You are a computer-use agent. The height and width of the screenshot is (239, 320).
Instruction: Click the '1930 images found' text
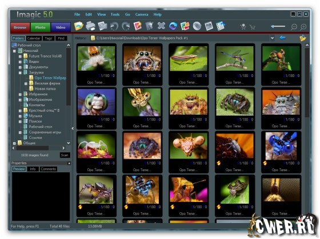pos(34,155)
